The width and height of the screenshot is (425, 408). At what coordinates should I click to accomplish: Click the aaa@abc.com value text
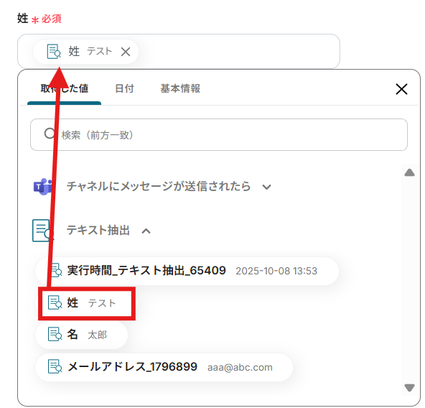pos(240,367)
